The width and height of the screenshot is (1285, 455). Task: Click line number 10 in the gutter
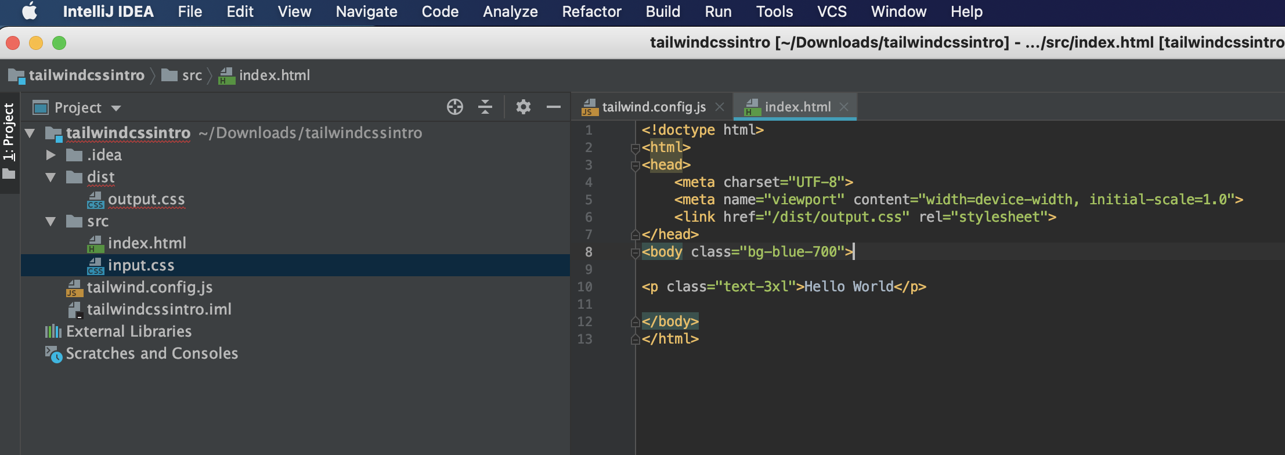coord(584,287)
